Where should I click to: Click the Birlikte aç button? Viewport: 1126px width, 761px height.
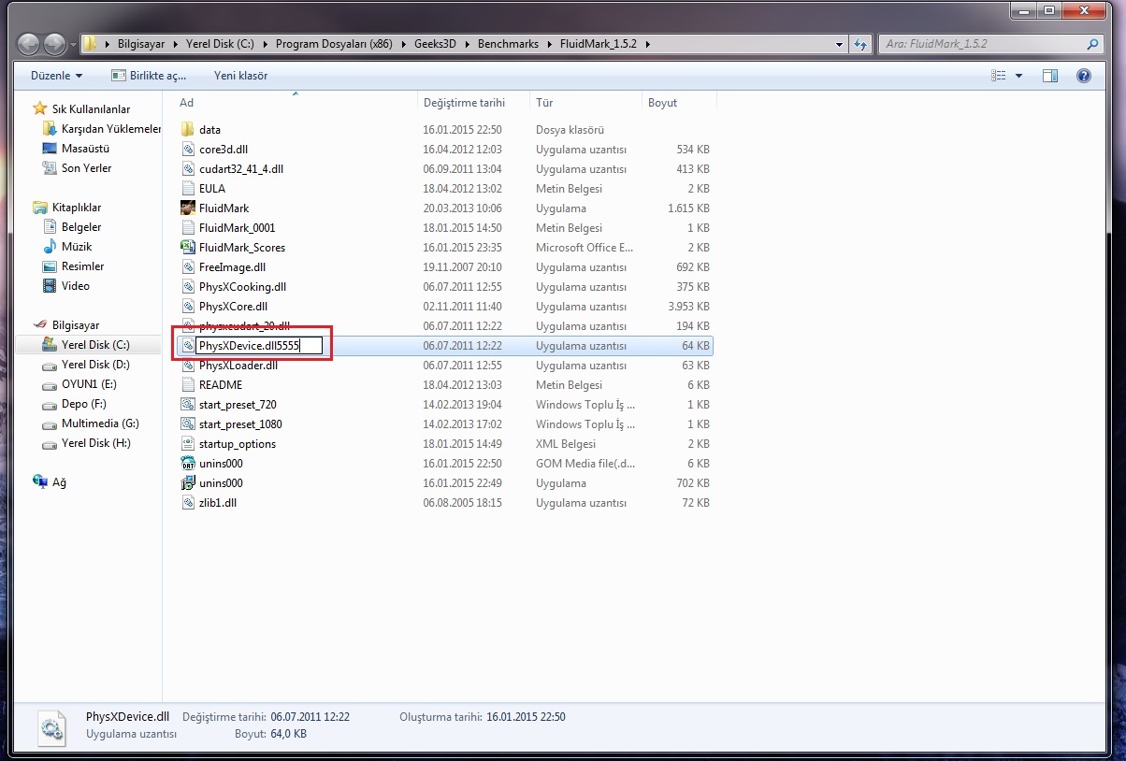click(x=149, y=76)
